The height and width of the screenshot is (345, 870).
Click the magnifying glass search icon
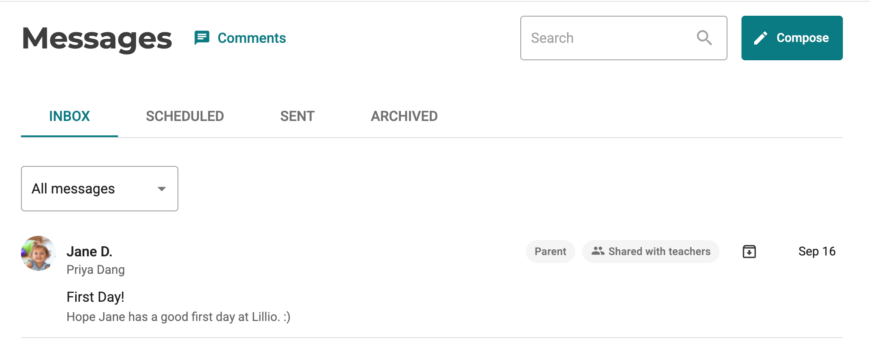(704, 38)
